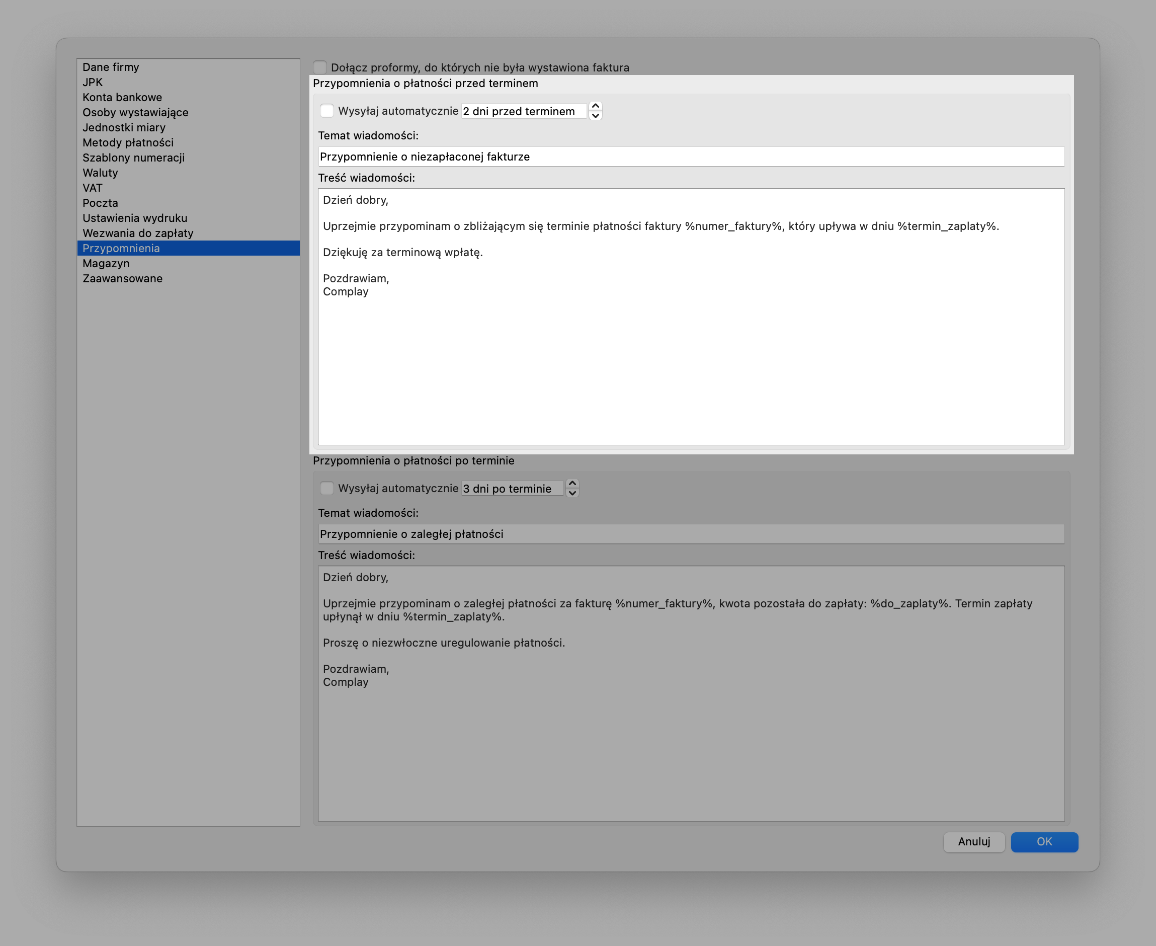The height and width of the screenshot is (946, 1156).
Task: Edit subject 'Przypomnienie o niezapłaconej fakturze'
Action: (691, 157)
